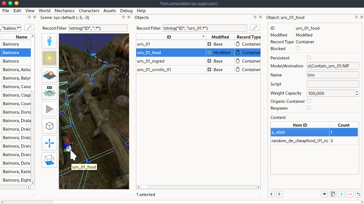Select the Balmora, Astiu row

(x=15, y=70)
